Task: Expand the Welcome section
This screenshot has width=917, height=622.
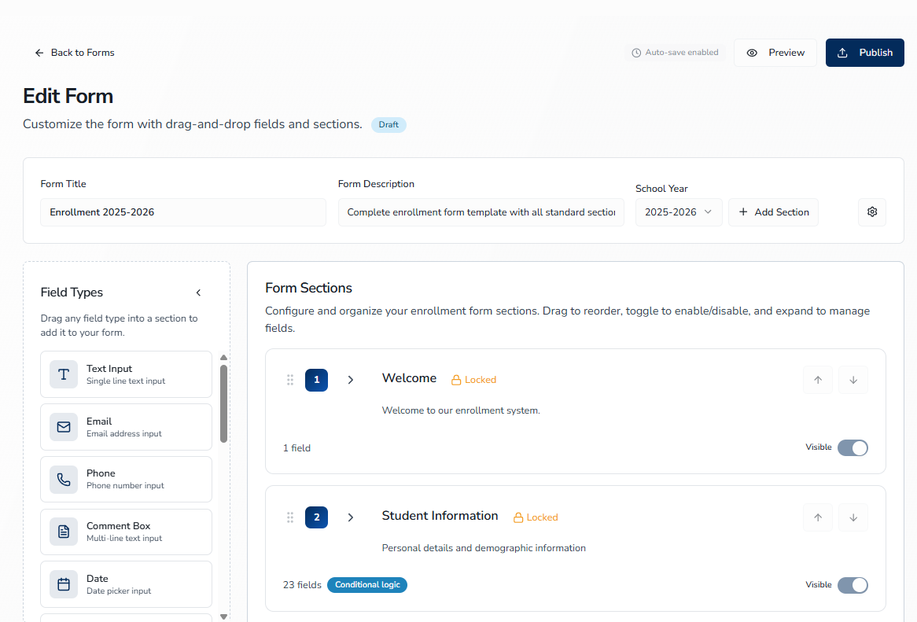Action: pos(350,380)
